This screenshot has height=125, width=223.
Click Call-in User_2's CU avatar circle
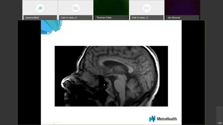pyautogui.click(x=76, y=8)
